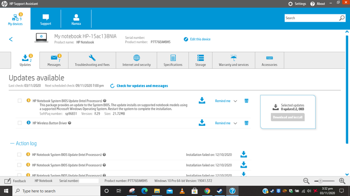Open File Explorer from the taskbar
The image size is (350, 196).
point(157,191)
